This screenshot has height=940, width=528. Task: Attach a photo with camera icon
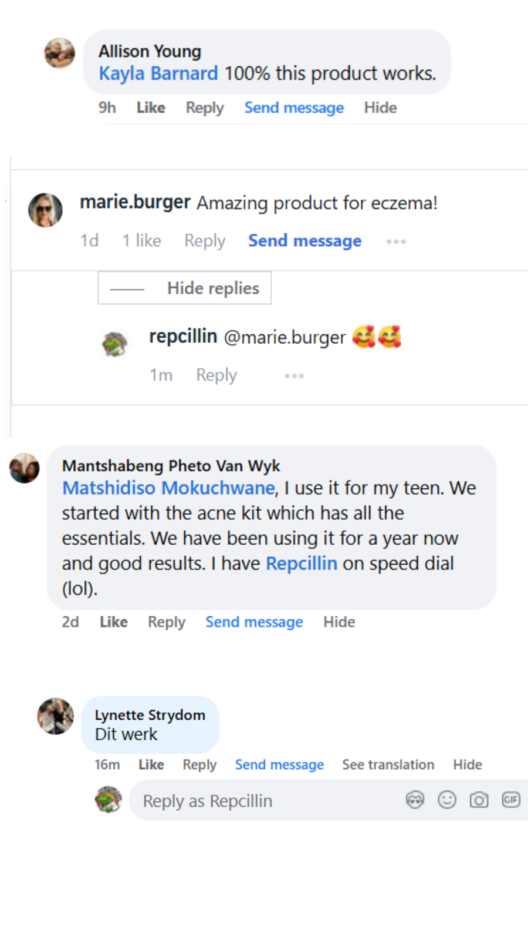click(x=479, y=800)
